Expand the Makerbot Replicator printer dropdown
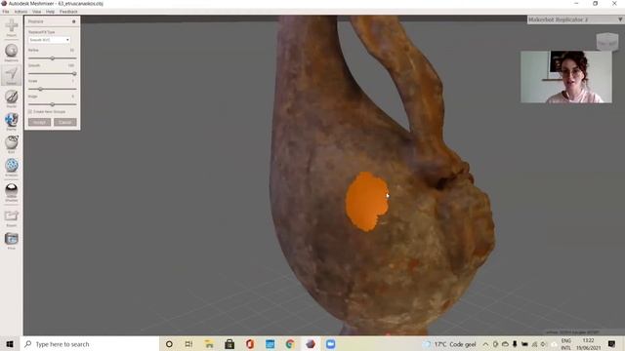The width and height of the screenshot is (625, 351). point(575,19)
